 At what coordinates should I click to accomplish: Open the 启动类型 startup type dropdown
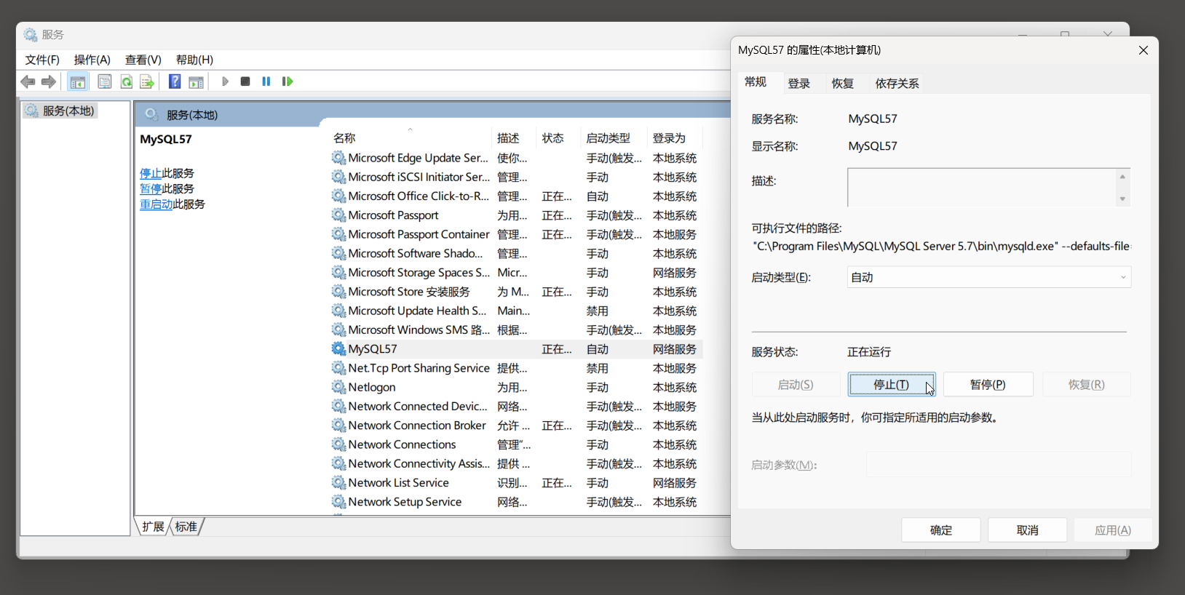[989, 277]
